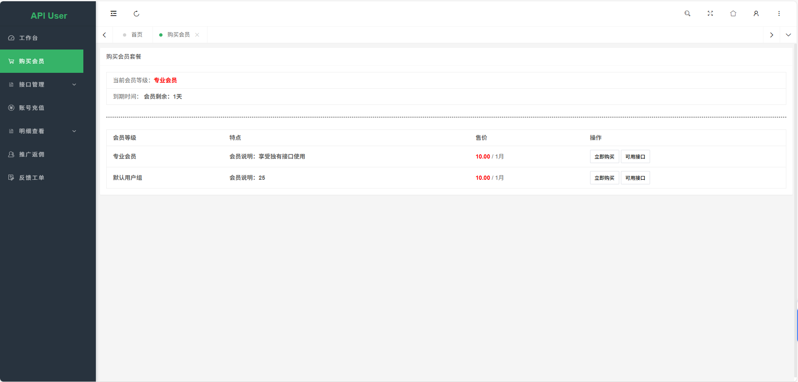
Task: Click 可用接口 for 默认用户组
Action: (635, 178)
